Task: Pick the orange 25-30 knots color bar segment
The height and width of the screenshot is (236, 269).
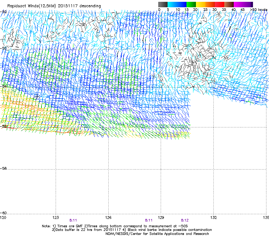Action: (210, 4)
